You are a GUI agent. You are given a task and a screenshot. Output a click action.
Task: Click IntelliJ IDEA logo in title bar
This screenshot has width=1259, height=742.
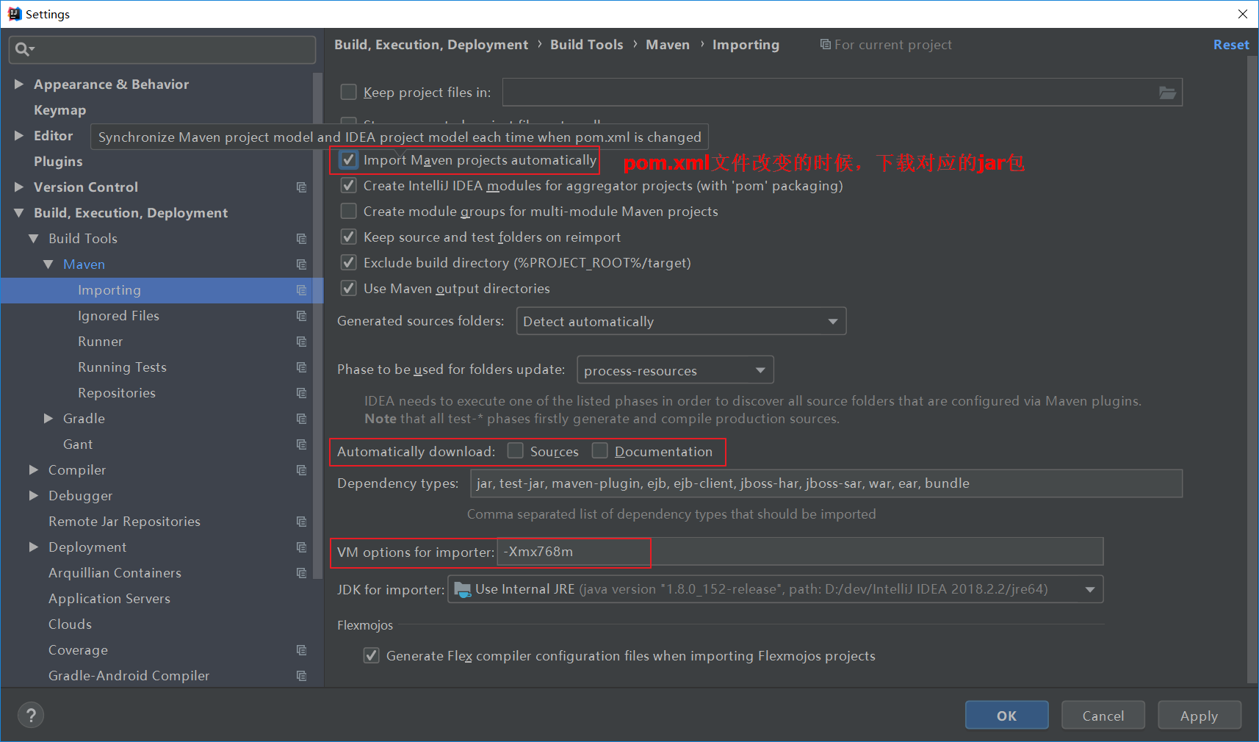[14, 14]
